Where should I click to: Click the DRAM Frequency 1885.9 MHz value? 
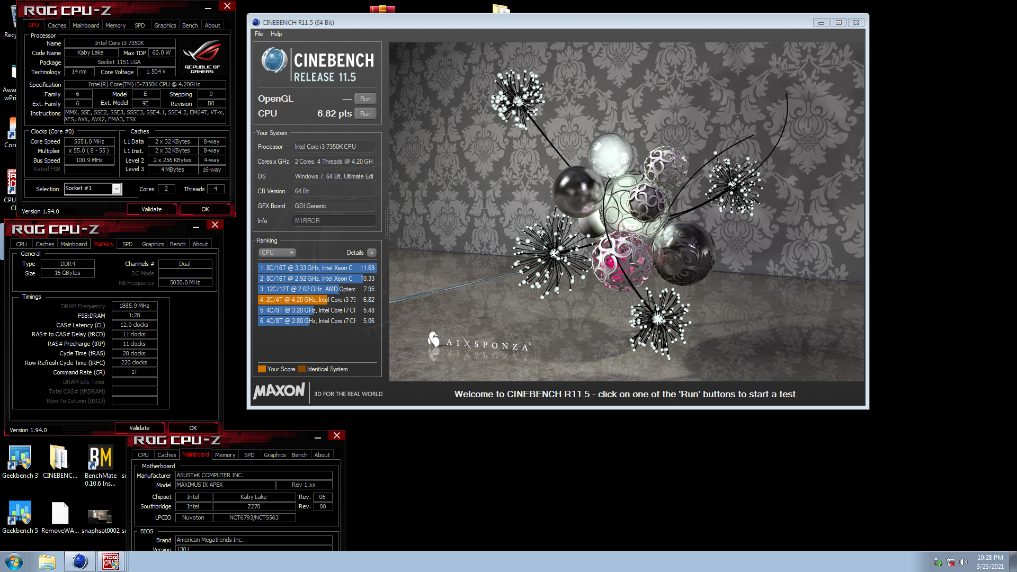click(x=134, y=306)
